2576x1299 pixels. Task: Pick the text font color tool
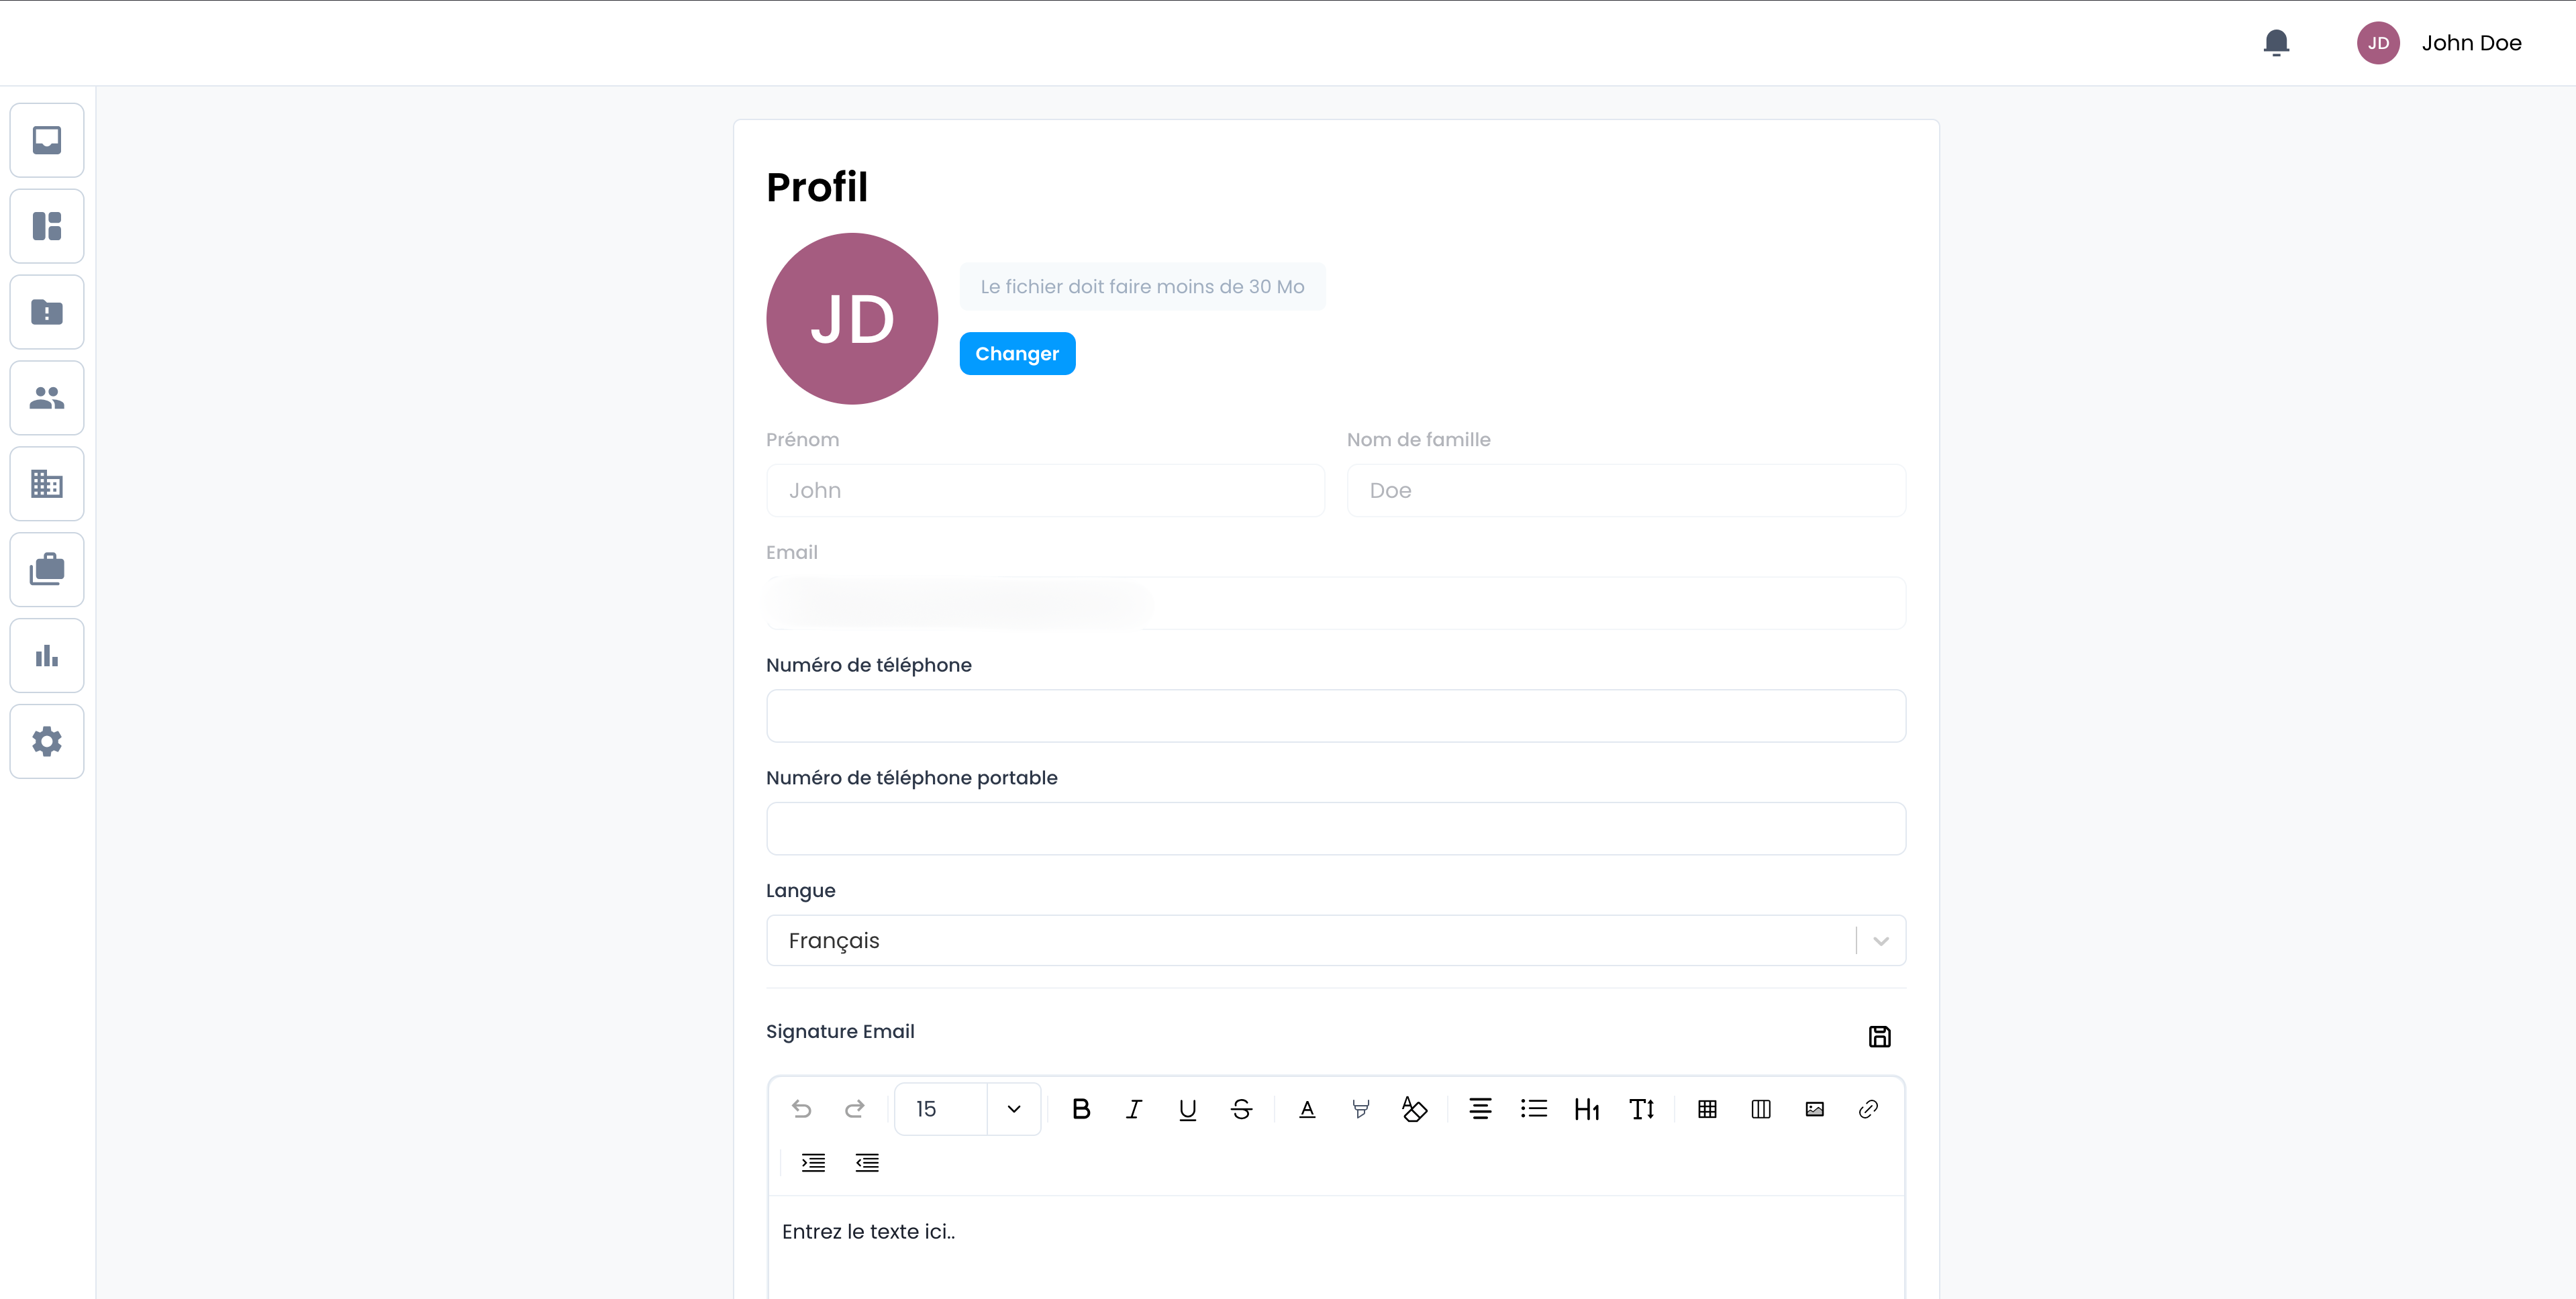coord(1306,1109)
